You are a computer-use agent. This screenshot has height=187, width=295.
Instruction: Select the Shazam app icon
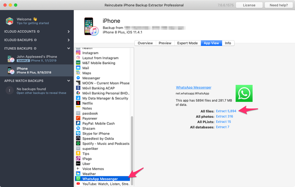(78, 128)
